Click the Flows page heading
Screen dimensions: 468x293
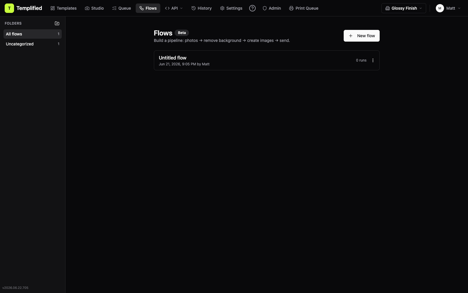click(163, 33)
